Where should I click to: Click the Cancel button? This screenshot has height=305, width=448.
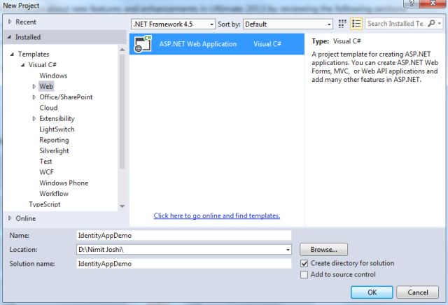point(417,292)
